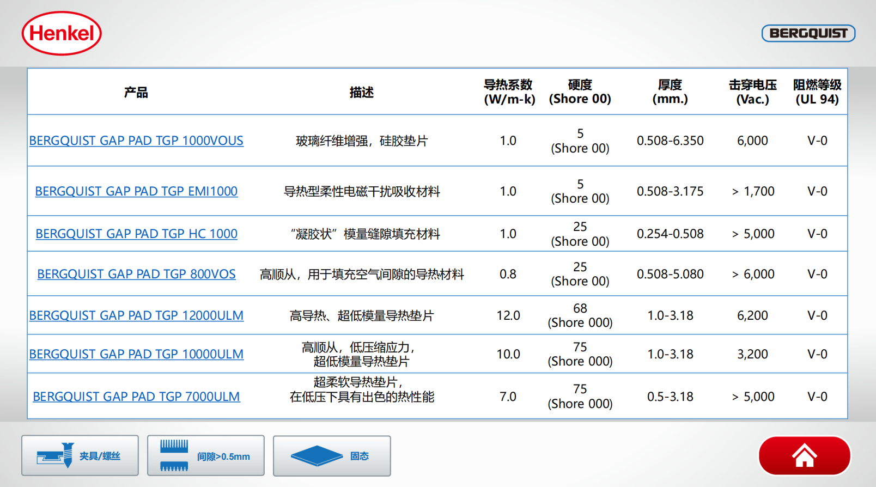Screen dimensions: 876x487
Task: Open BERGQUIST GAP PAD TGP 10000ULM link
Action: pos(136,354)
